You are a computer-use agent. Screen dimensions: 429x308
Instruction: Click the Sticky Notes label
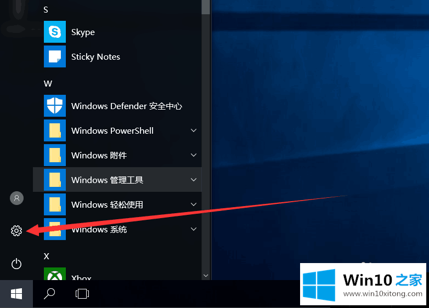(x=95, y=57)
